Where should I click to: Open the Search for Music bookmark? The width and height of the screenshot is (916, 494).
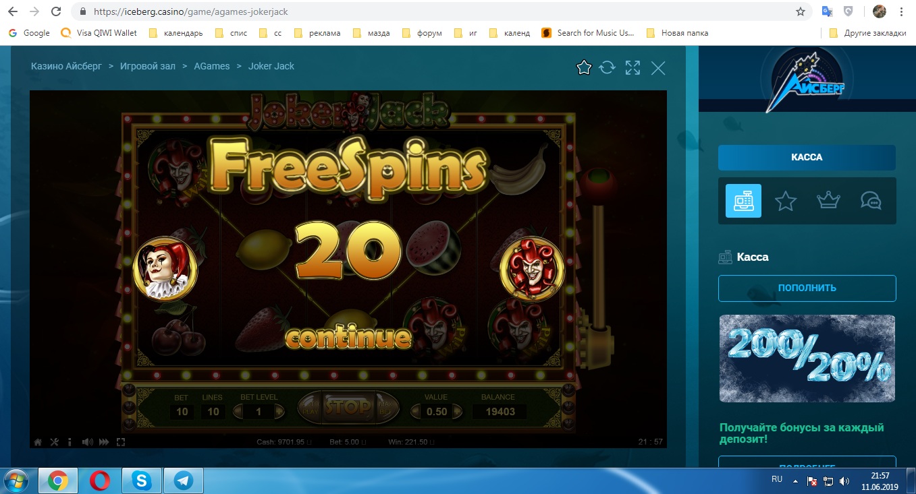(588, 33)
